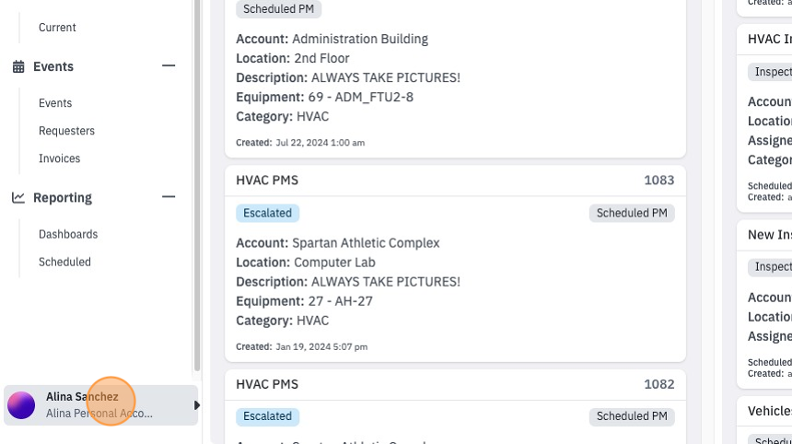The height and width of the screenshot is (444, 792).
Task: Select Scheduled under Reporting
Action: tap(64, 263)
